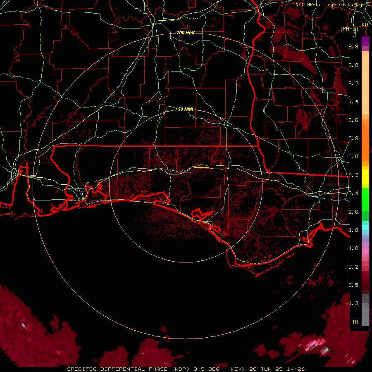Pick the peach segment of the color bar

point(365,85)
